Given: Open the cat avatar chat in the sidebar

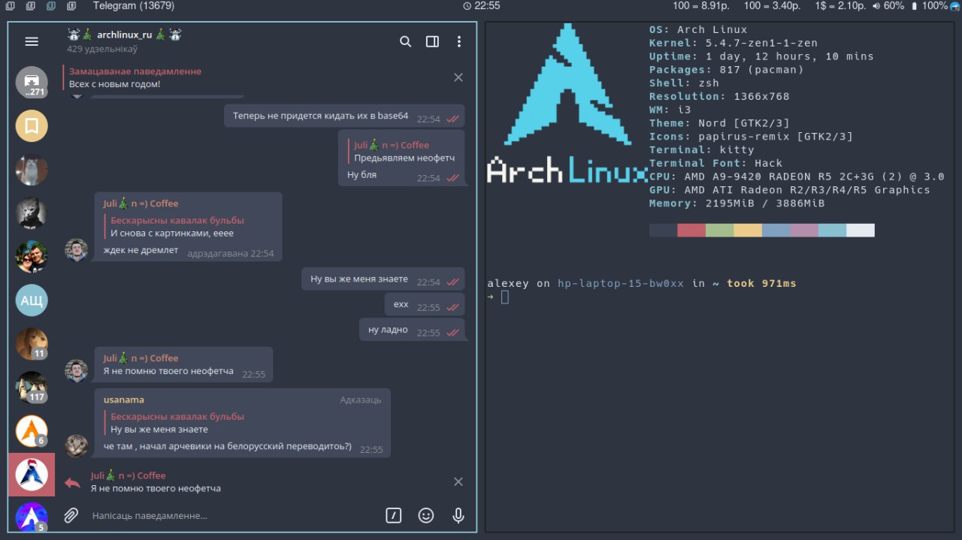Looking at the screenshot, I should pos(32,170).
